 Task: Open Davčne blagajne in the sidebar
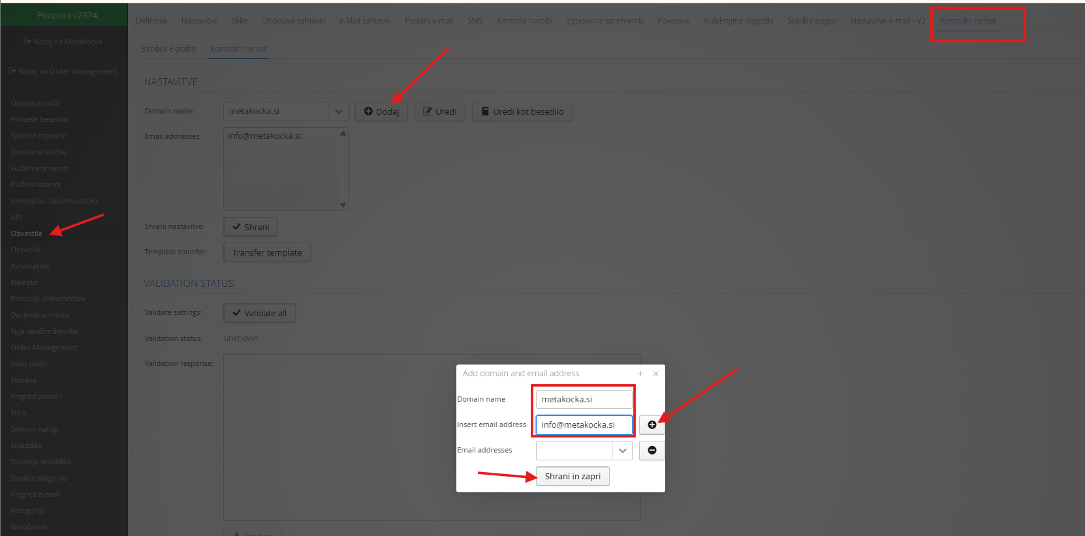[x=39, y=478]
